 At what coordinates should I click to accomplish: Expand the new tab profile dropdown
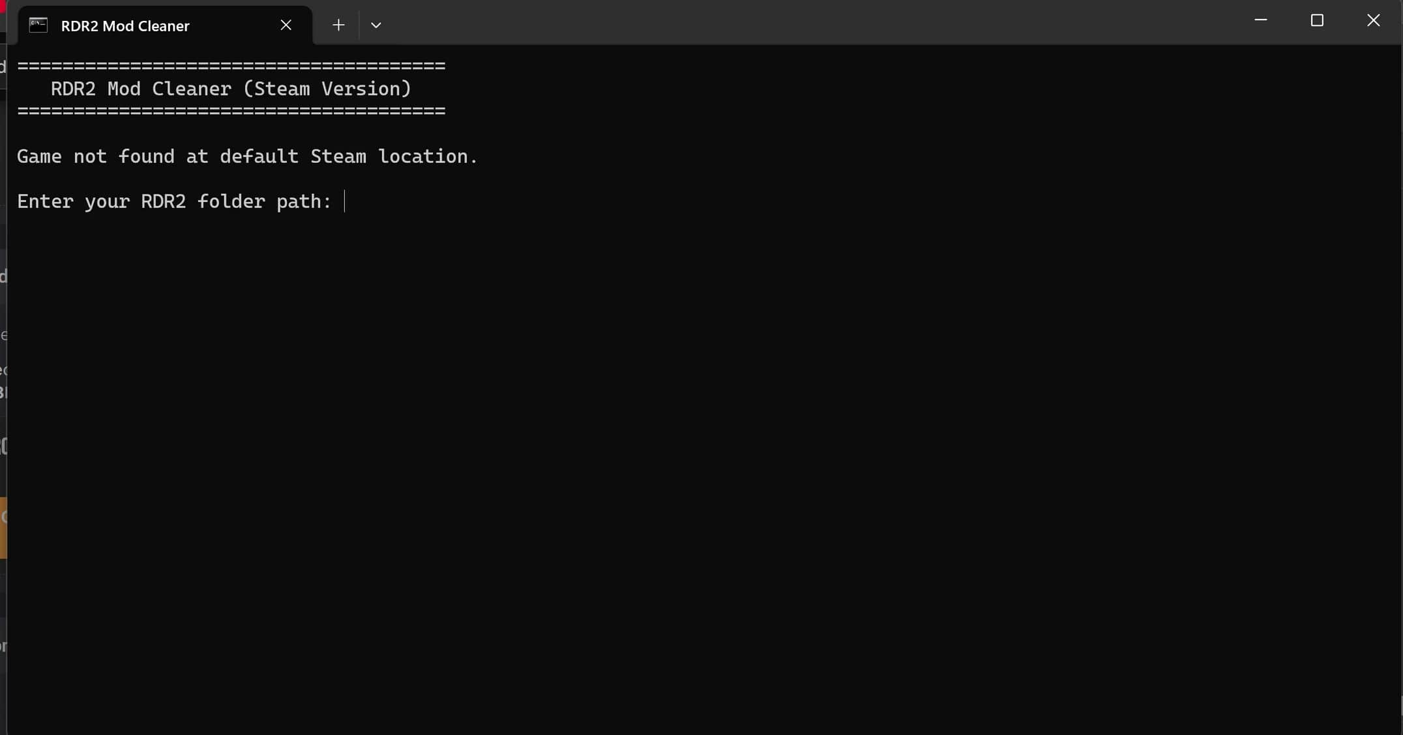376,25
